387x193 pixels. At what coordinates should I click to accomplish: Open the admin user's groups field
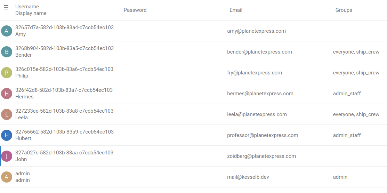point(340,177)
